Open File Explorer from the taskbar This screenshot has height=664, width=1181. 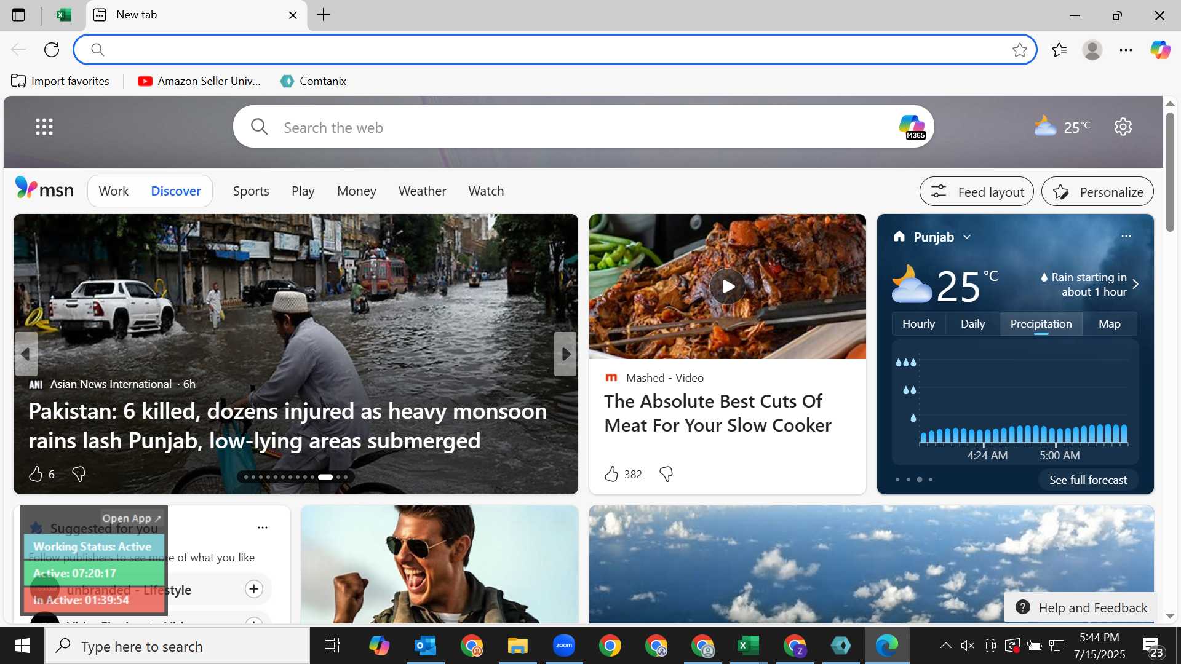517,646
